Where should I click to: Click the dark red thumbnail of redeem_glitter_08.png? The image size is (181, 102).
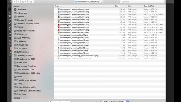point(59,27)
